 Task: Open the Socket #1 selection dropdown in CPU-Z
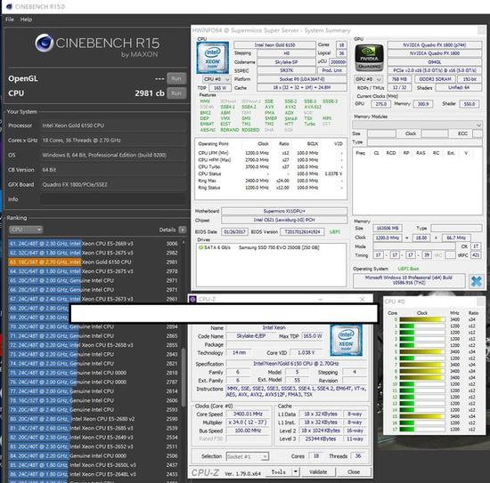[x=248, y=456]
